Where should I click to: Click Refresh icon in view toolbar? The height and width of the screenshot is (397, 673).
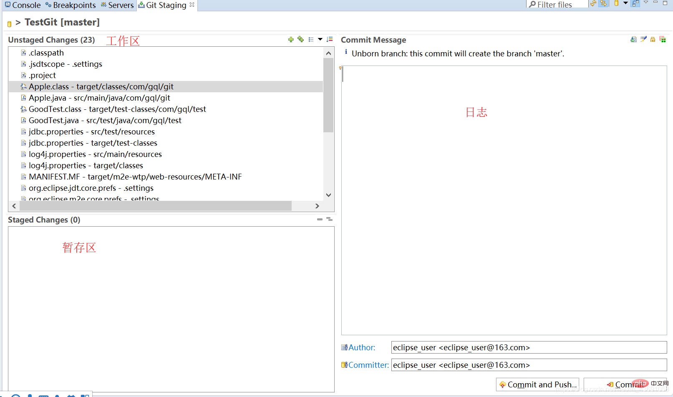593,3
